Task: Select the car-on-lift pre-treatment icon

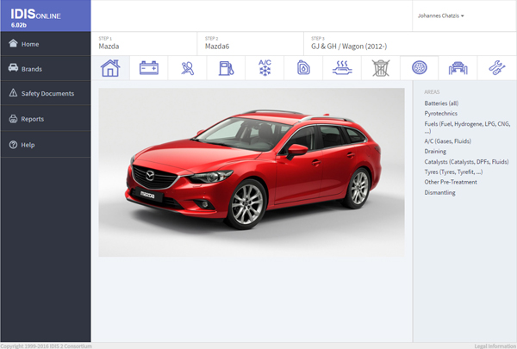Action: 458,68
